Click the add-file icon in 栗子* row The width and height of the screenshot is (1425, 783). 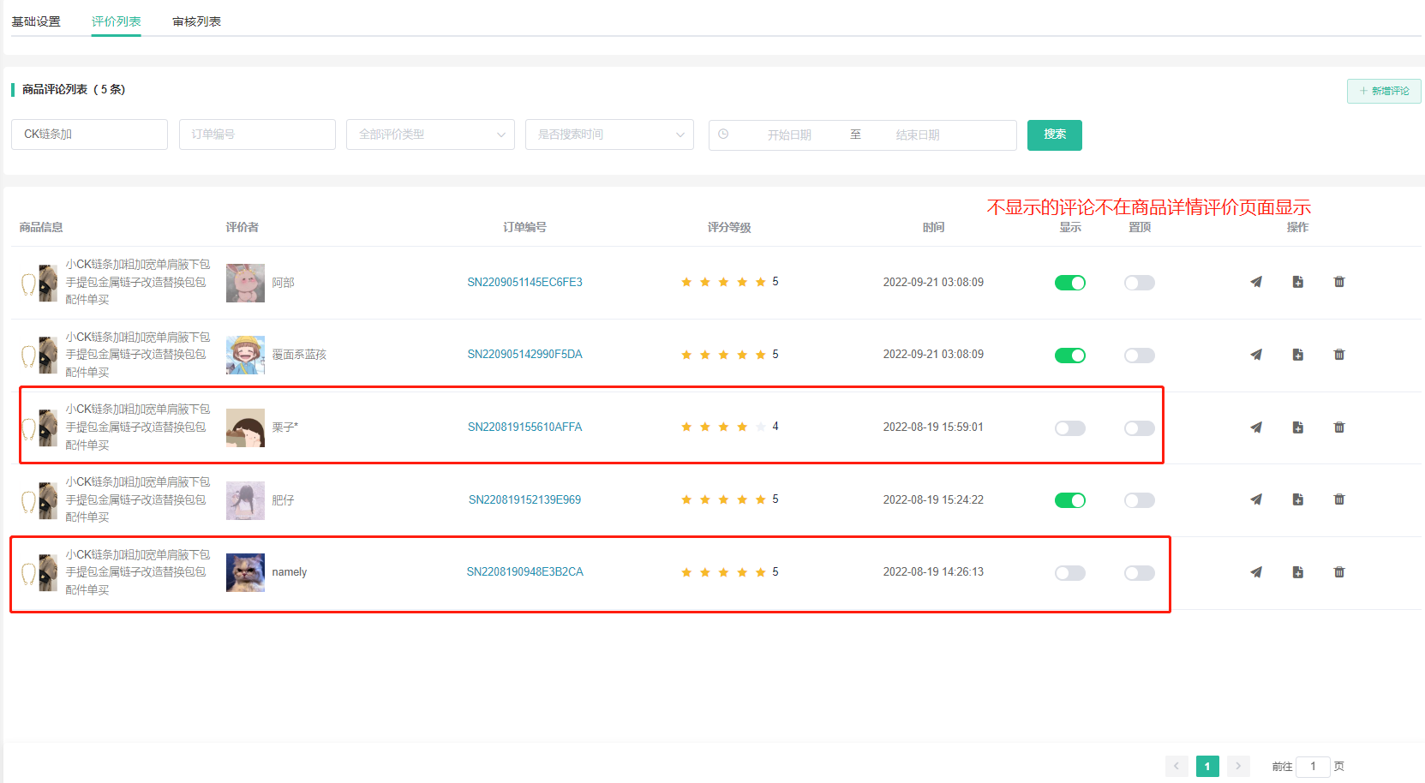point(1298,427)
